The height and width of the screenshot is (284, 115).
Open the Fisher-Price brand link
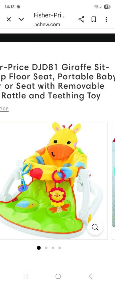(x=4, y=109)
